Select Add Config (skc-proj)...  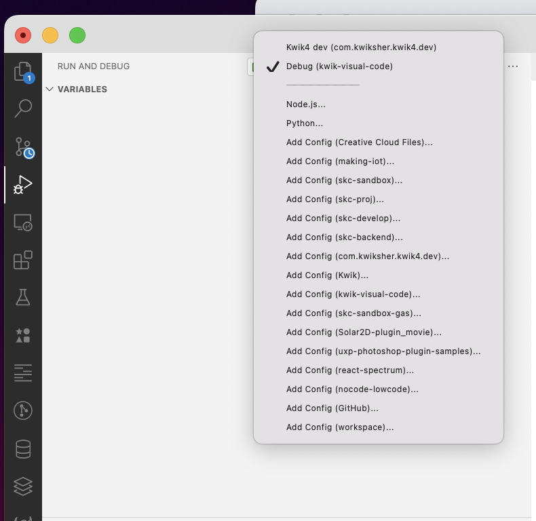[x=379, y=199]
